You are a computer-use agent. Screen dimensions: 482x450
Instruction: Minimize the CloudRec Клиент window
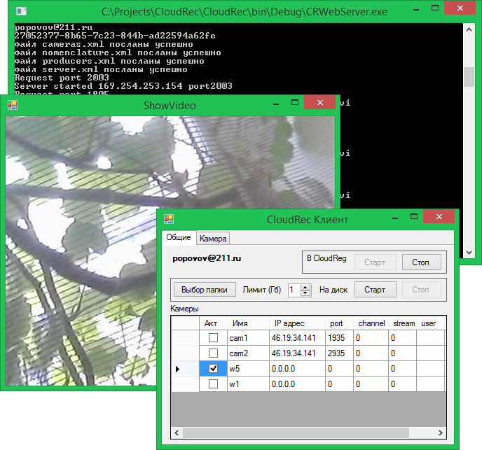(395, 218)
